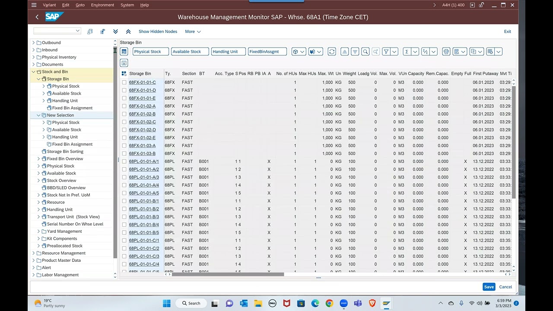The image size is (553, 311).
Task: Open the System menu
Action: pos(127,5)
